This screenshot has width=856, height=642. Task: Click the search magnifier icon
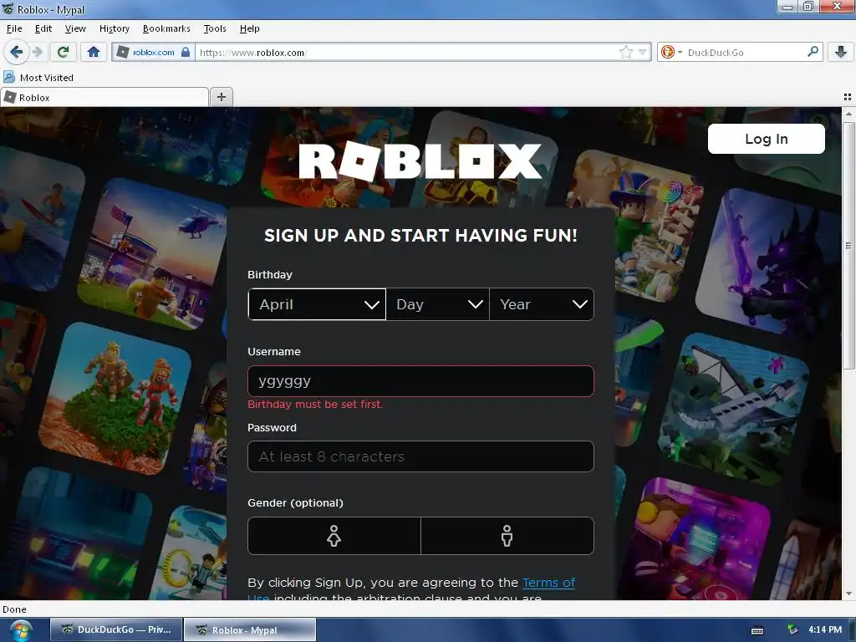point(813,52)
